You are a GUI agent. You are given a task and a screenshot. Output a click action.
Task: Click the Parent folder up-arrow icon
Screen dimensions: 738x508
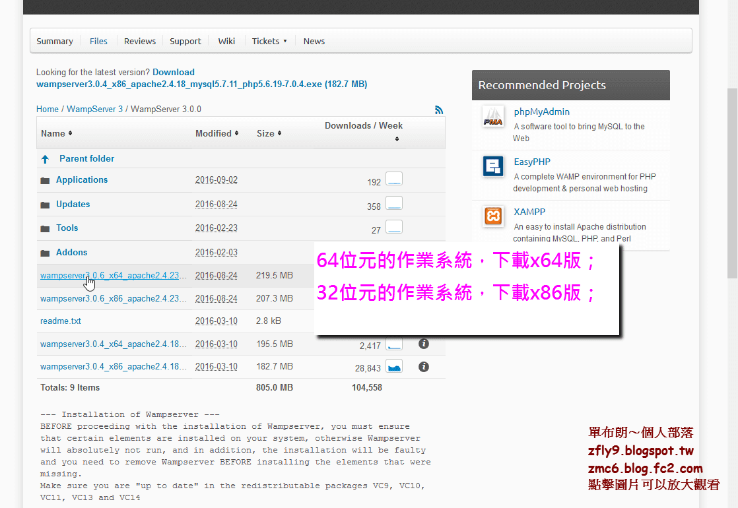tap(45, 160)
